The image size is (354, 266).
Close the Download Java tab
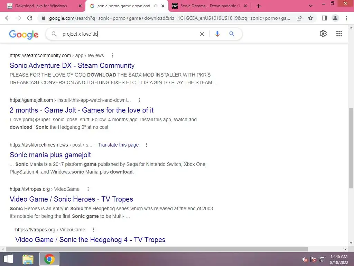coord(80,6)
